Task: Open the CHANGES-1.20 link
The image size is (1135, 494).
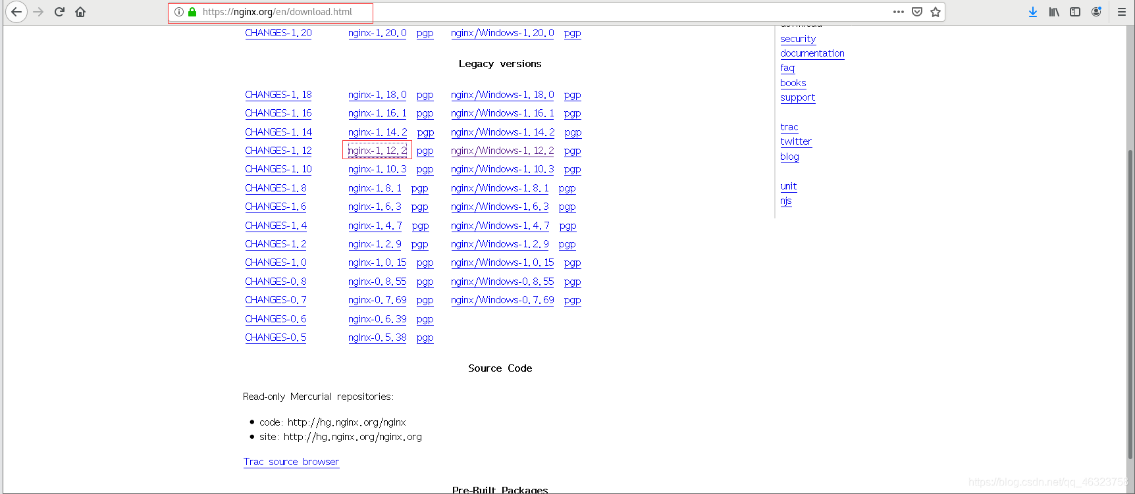Action: 278,33
